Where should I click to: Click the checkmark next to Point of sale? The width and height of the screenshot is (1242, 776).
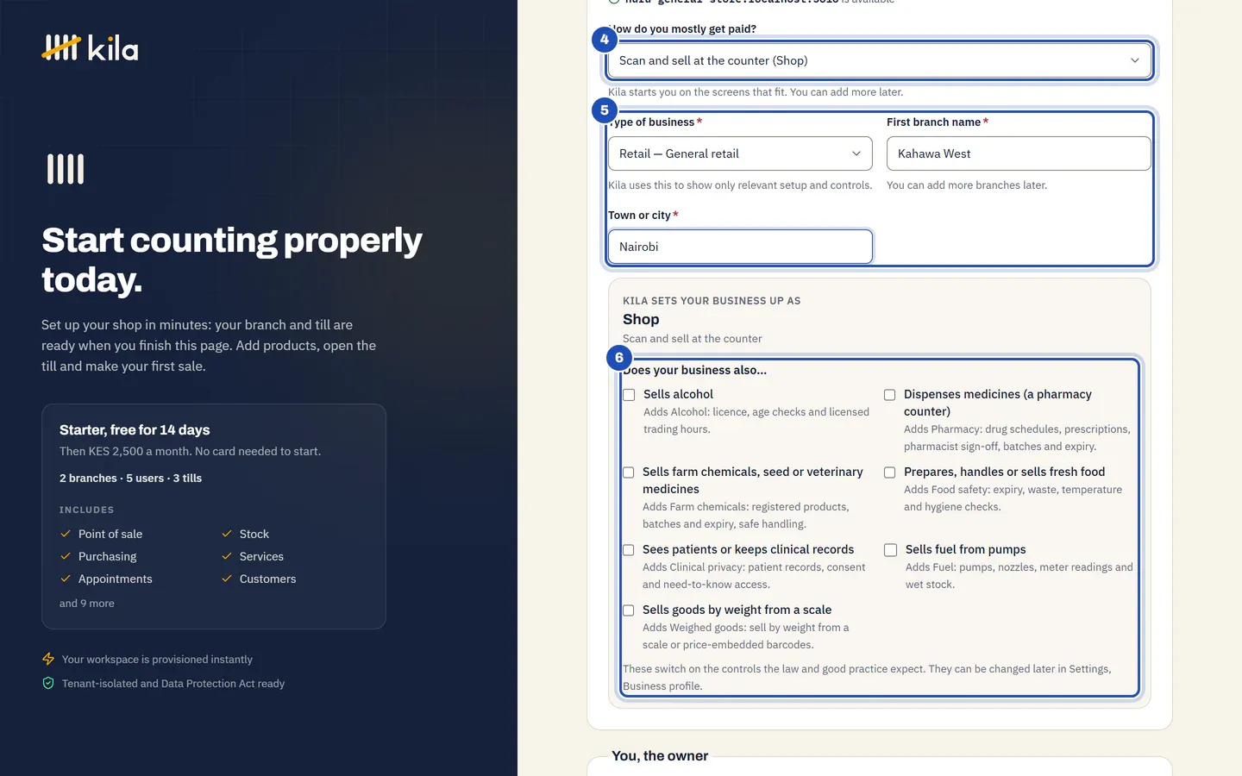[66, 534]
